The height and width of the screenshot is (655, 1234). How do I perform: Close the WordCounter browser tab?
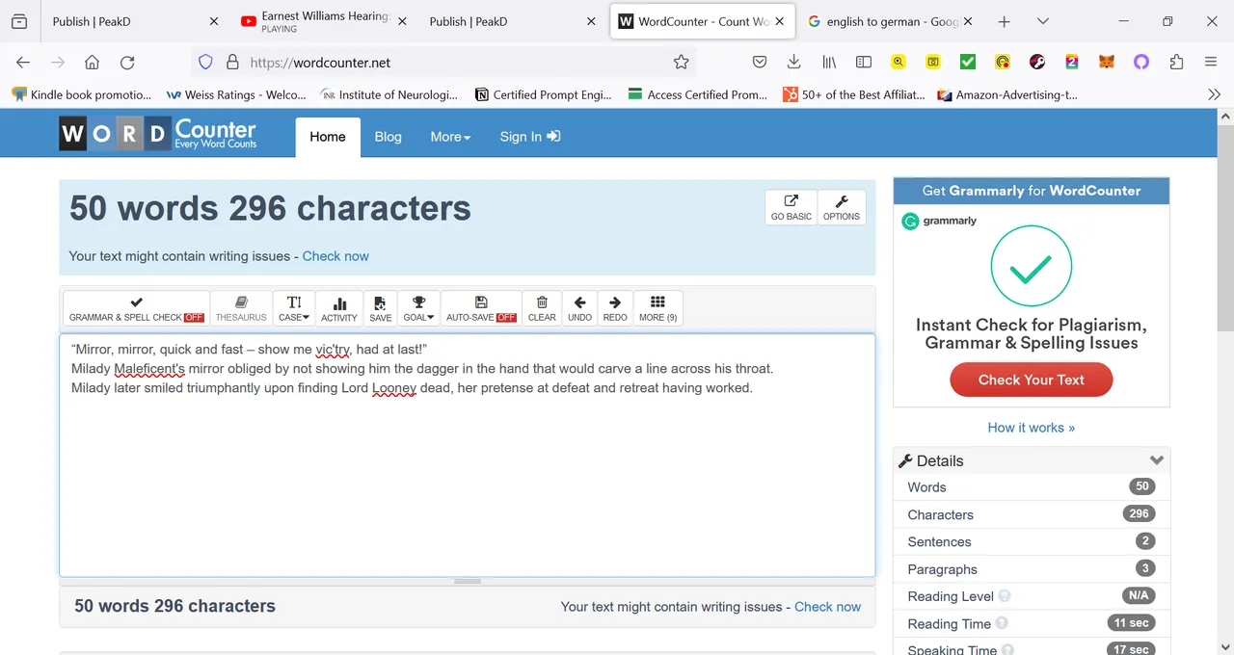click(x=780, y=21)
